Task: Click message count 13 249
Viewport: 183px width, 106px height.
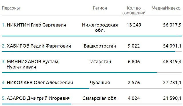Action: click(x=134, y=25)
